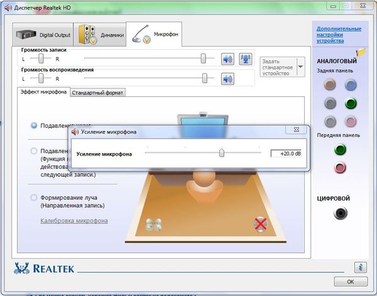This screenshot has height=296, width=377.
Task: Open Дополнительные настройки устройства link
Action: [x=339, y=35]
